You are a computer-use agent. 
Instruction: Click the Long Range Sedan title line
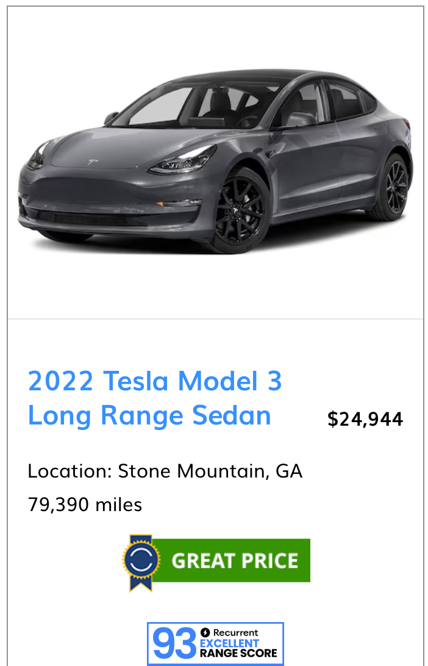tap(149, 415)
